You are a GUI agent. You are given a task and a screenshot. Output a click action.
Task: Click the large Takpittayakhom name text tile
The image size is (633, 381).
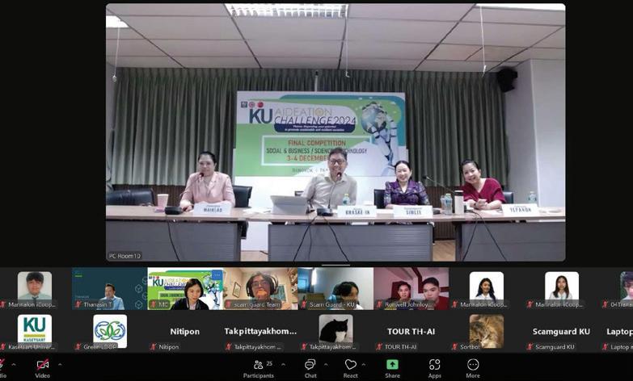click(x=260, y=332)
